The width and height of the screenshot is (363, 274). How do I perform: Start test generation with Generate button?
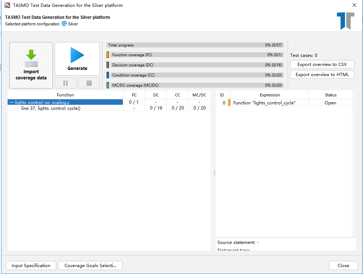click(77, 59)
